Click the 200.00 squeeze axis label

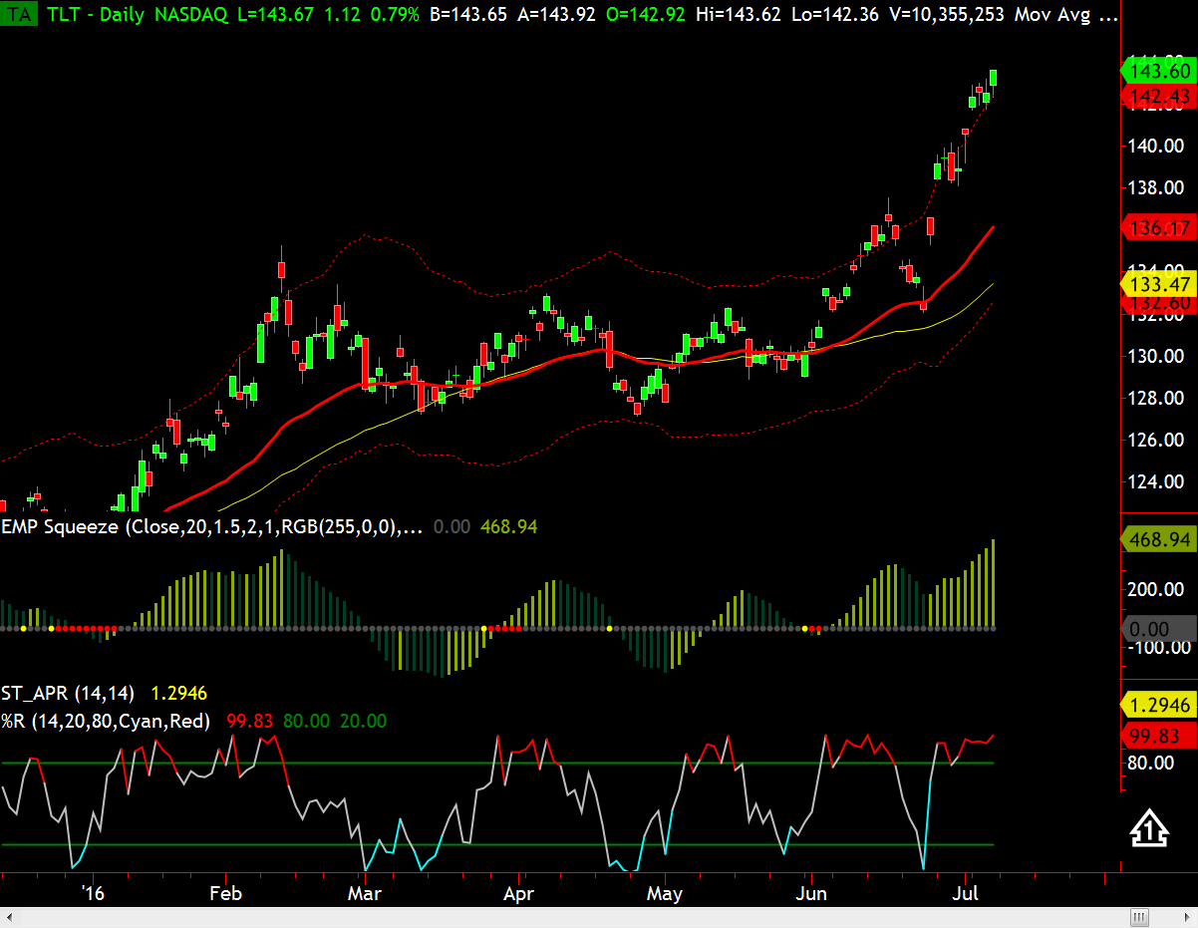1158,588
